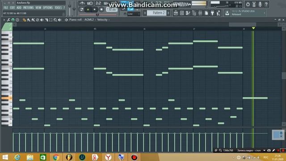
Task: Toggle the metronome button
Action: 82,3
